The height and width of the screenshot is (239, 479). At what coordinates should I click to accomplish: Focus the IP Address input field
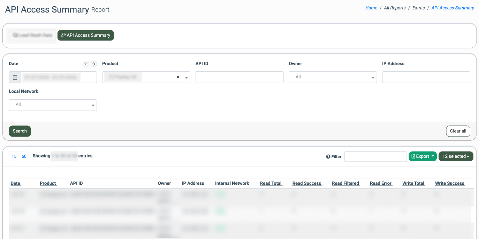[426, 77]
